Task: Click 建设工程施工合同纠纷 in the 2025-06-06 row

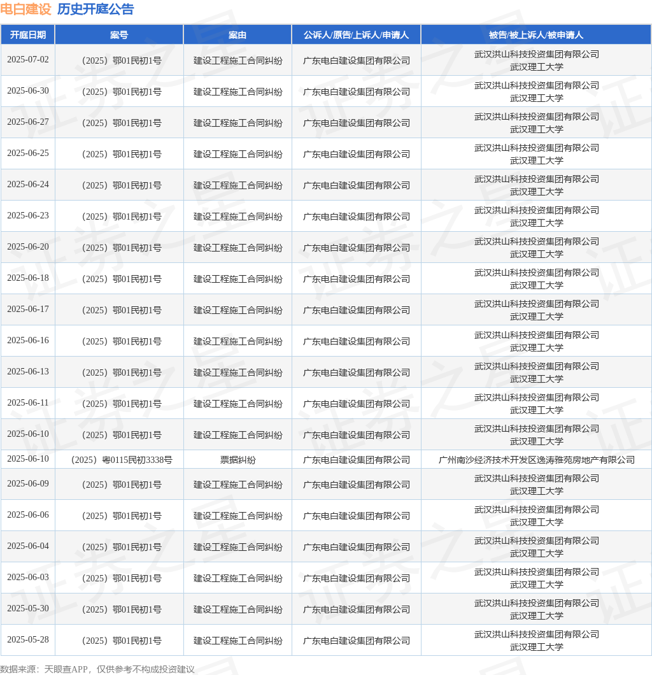Action: click(237, 516)
